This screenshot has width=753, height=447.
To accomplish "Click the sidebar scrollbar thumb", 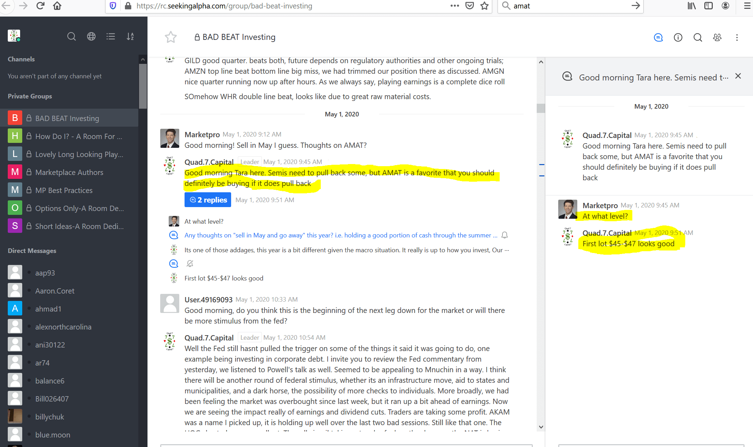I will [x=143, y=86].
